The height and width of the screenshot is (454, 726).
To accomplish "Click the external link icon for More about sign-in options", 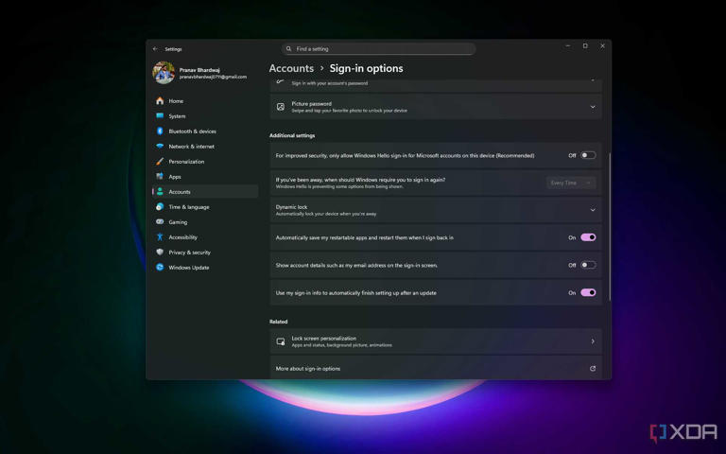I will [x=593, y=369].
